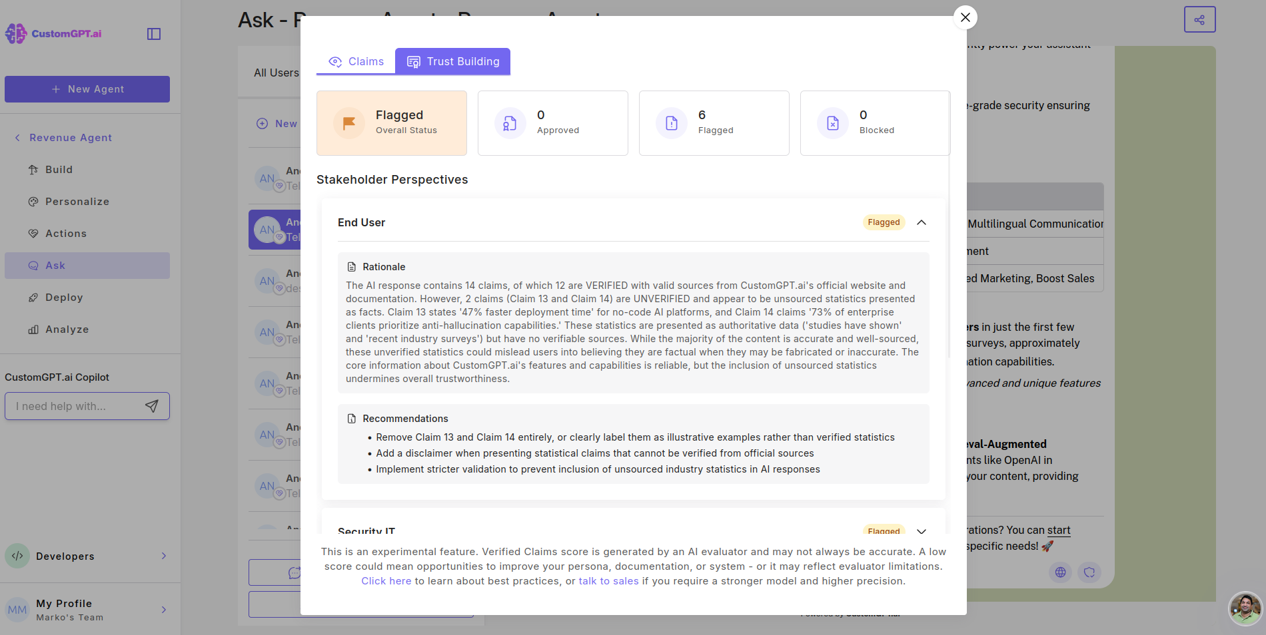Viewport: 1266px width, 635px height.
Task: Click the Blocked count icon
Action: (x=833, y=123)
